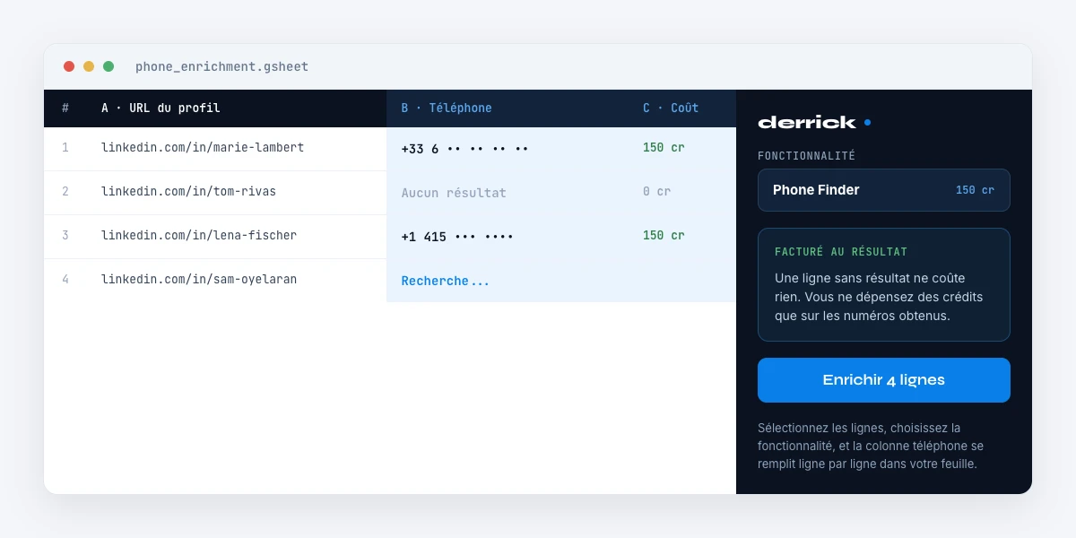The height and width of the screenshot is (538, 1076).
Task: Click the yellow window minimize dot
Action: (x=89, y=66)
